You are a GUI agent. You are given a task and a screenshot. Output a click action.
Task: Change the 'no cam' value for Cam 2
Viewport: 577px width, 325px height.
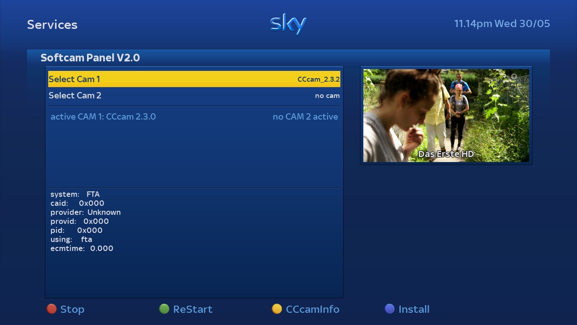click(327, 96)
